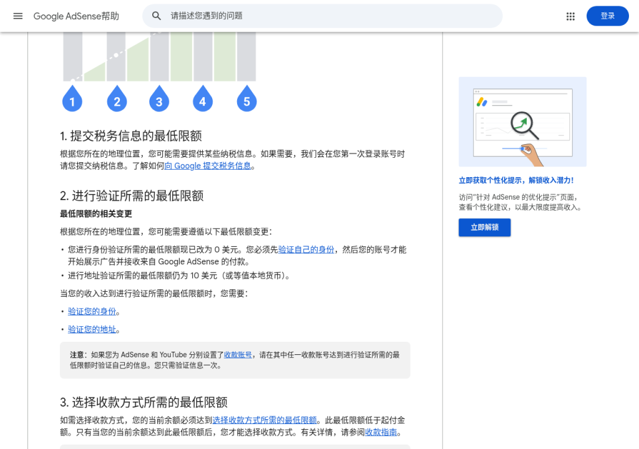Click step marker 2 droplet
The height and width of the screenshot is (449, 639).
[x=117, y=99]
